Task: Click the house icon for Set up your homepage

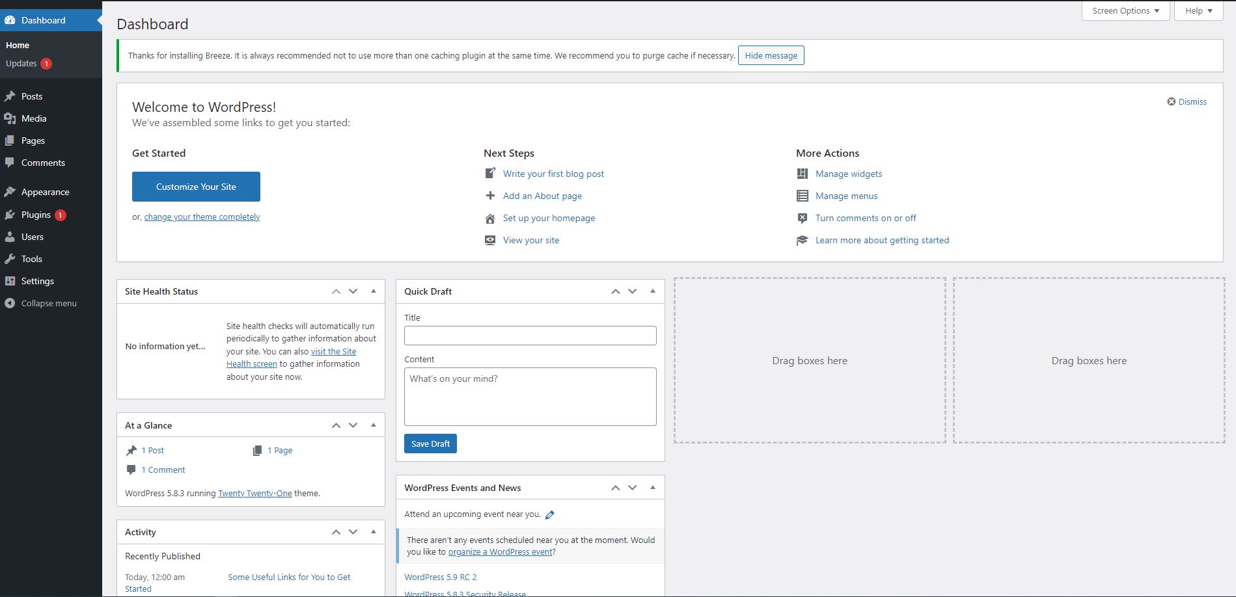Action: 491,218
